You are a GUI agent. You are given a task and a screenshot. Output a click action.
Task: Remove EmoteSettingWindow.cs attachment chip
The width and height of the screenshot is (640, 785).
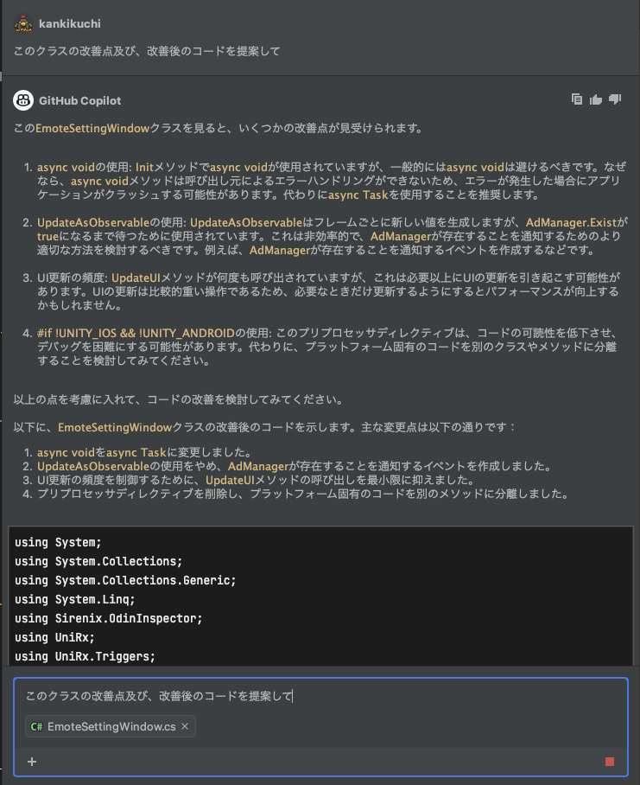click(185, 726)
